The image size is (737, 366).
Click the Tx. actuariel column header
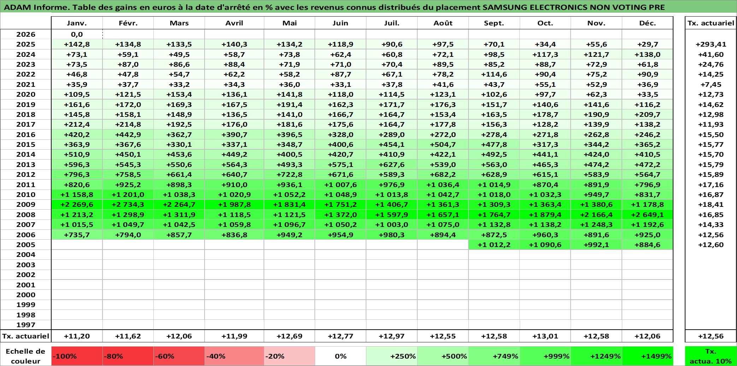pos(711,23)
